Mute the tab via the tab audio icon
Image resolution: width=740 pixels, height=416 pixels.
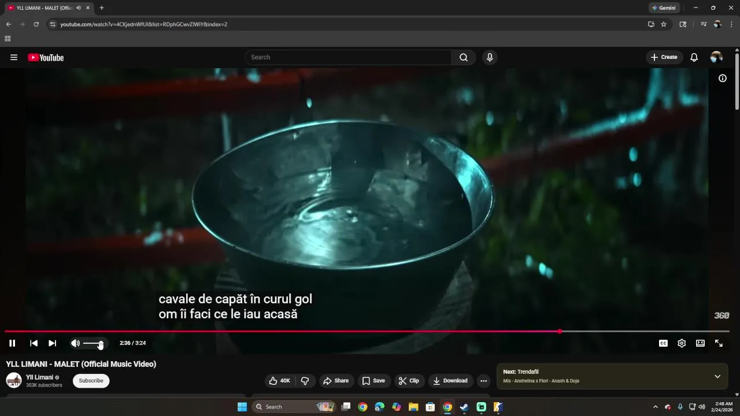point(79,8)
